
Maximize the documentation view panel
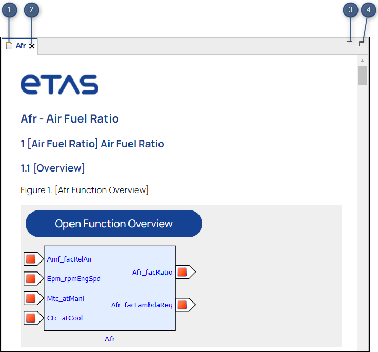362,44
